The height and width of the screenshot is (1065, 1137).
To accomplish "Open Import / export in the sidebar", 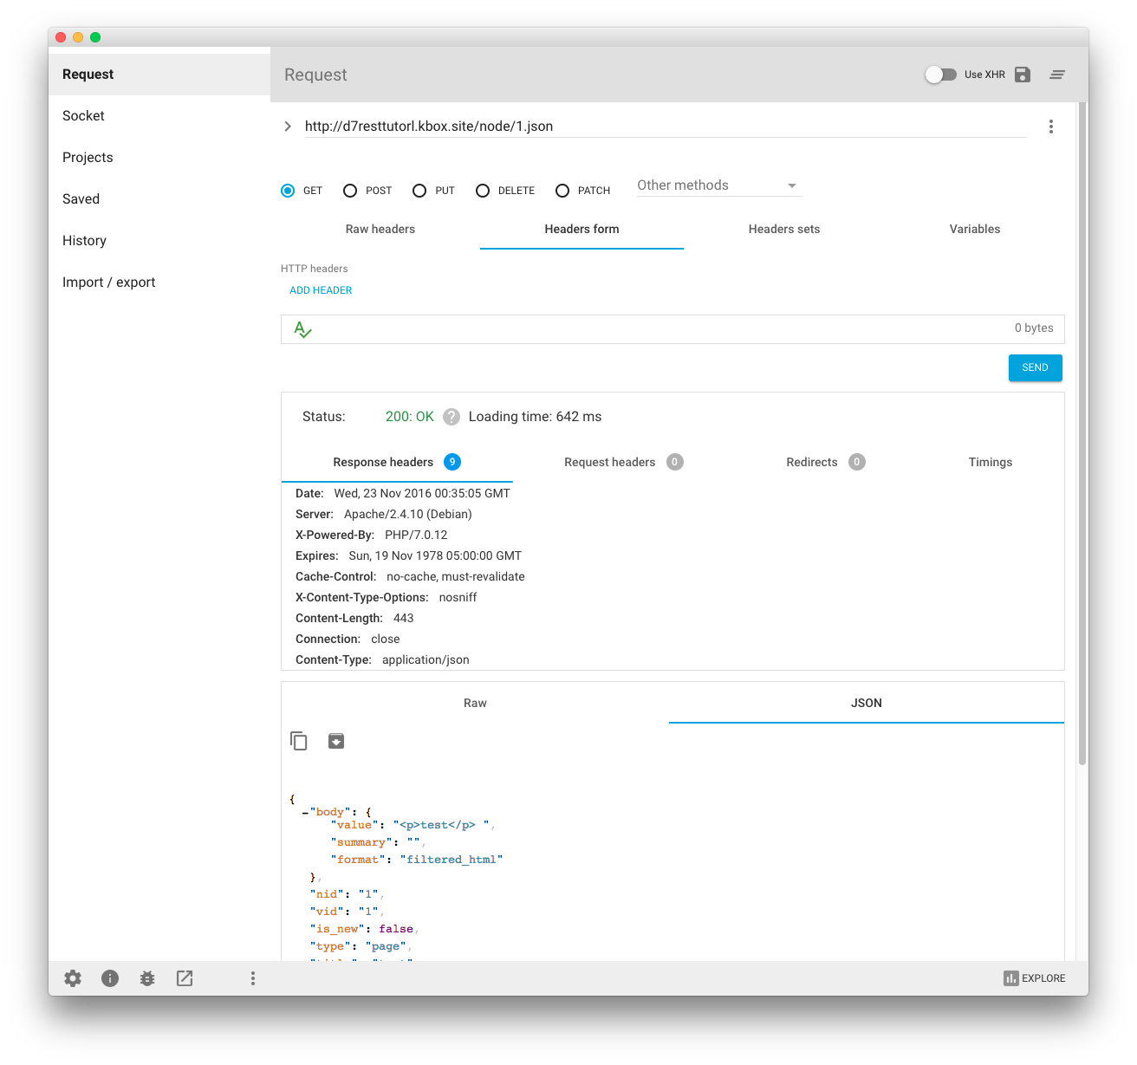I will pos(159,282).
